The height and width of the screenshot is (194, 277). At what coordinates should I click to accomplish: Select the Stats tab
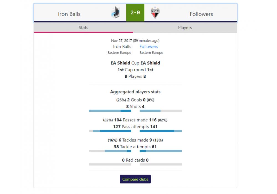83,28
